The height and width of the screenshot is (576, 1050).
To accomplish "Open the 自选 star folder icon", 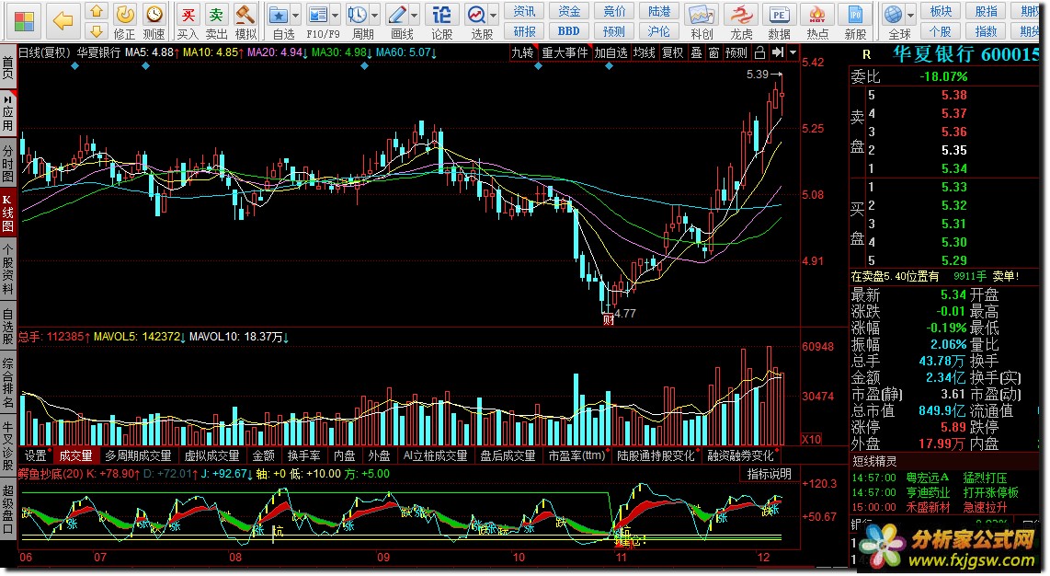I will pyautogui.click(x=278, y=14).
